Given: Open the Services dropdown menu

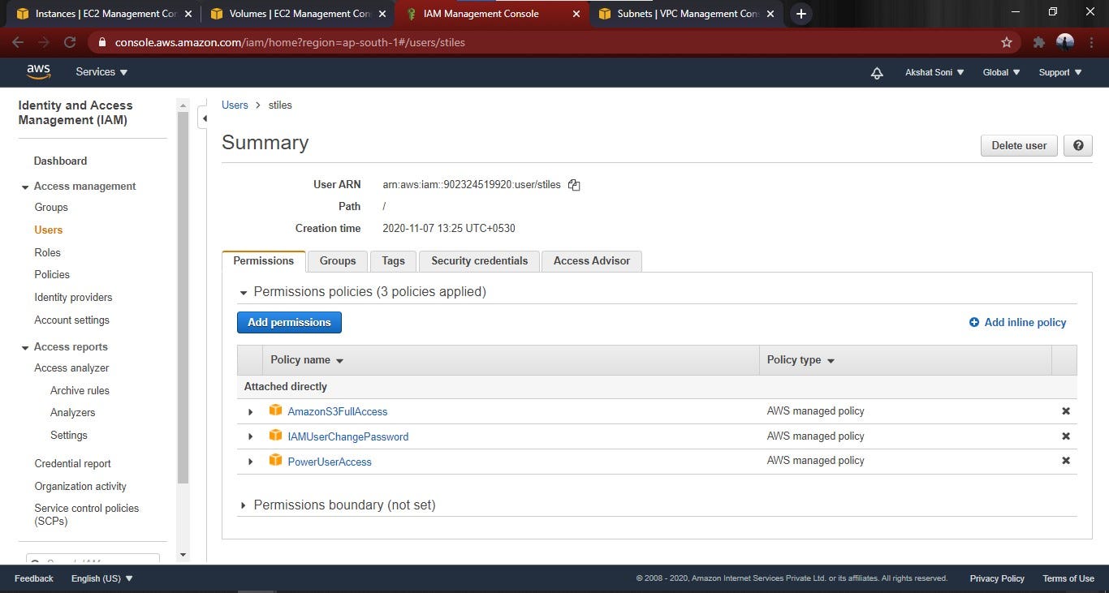Looking at the screenshot, I should click(101, 72).
